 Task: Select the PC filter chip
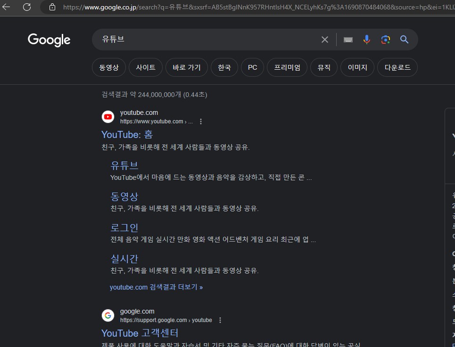coord(252,67)
